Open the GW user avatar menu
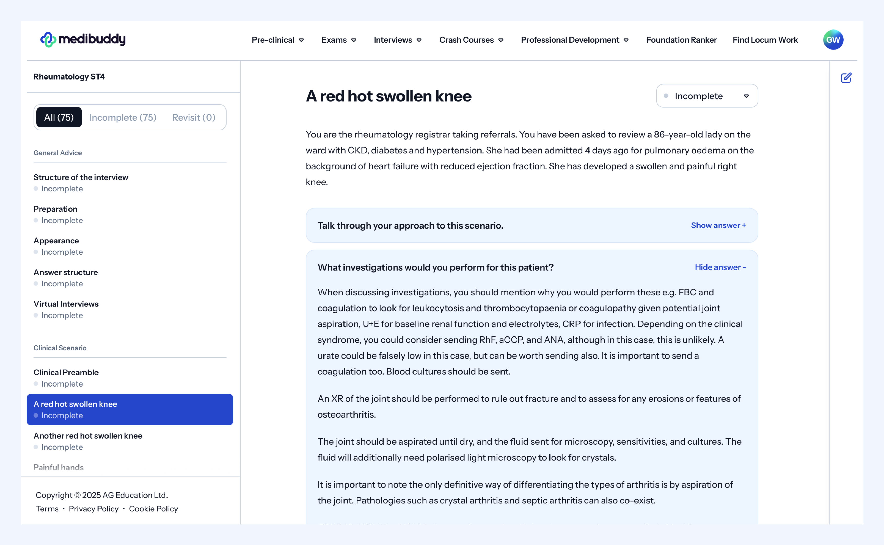The image size is (884, 545). click(x=833, y=40)
